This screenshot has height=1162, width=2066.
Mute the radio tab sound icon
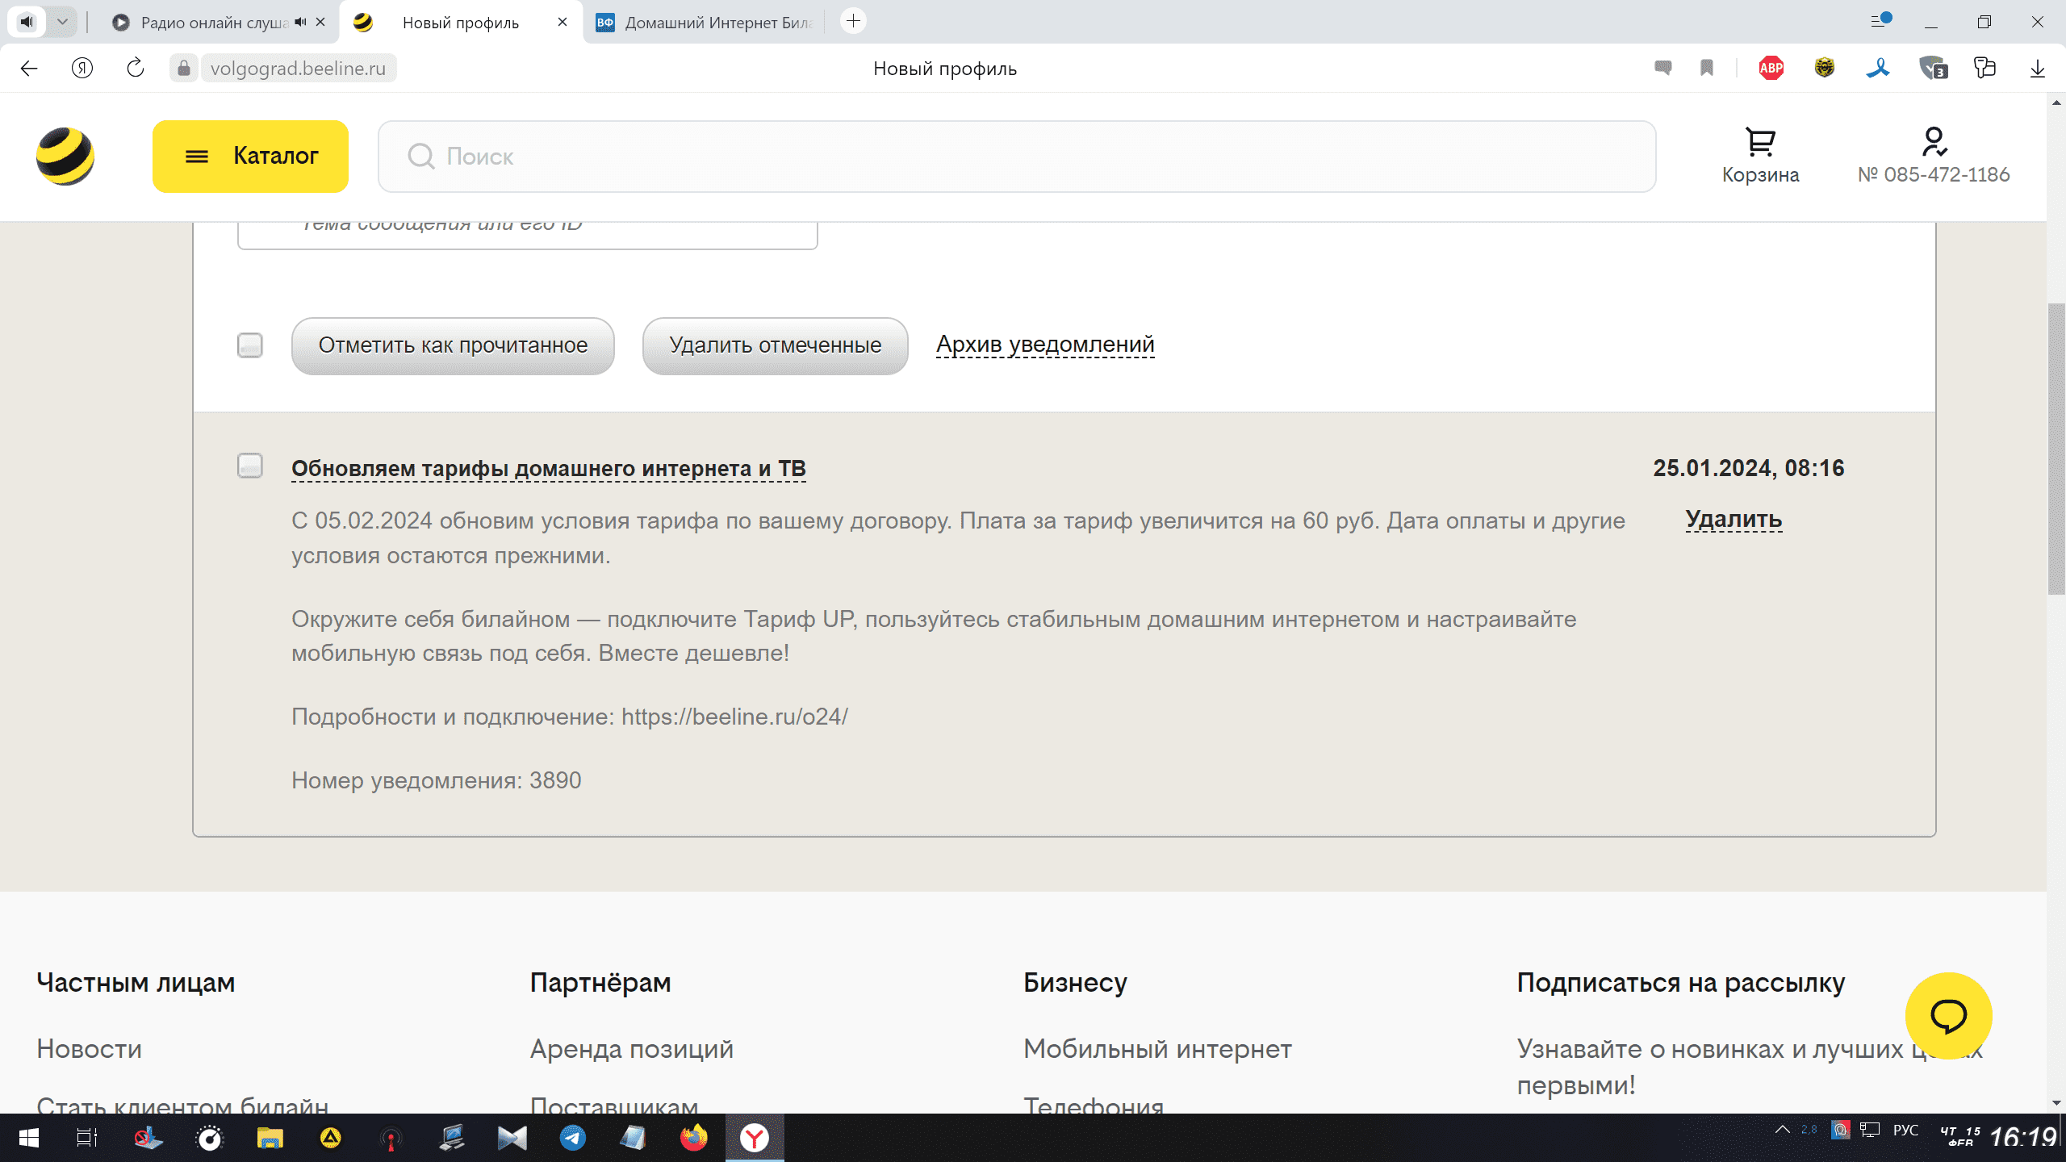click(x=300, y=23)
